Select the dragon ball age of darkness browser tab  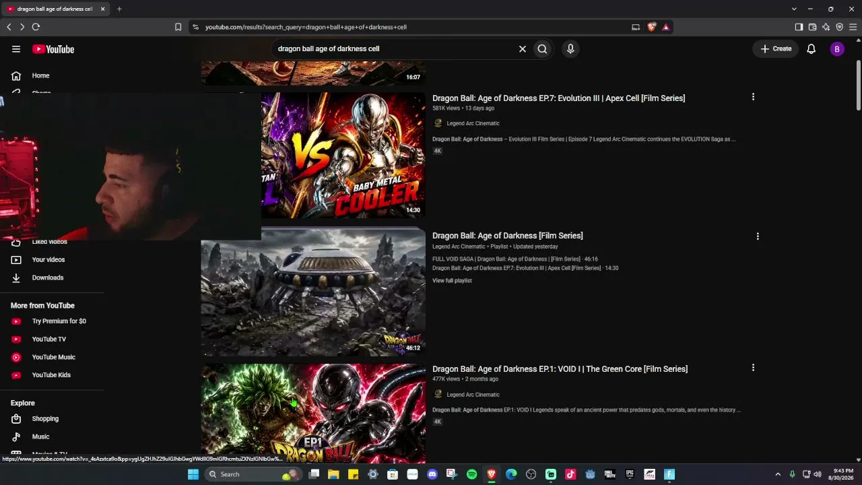pos(55,9)
